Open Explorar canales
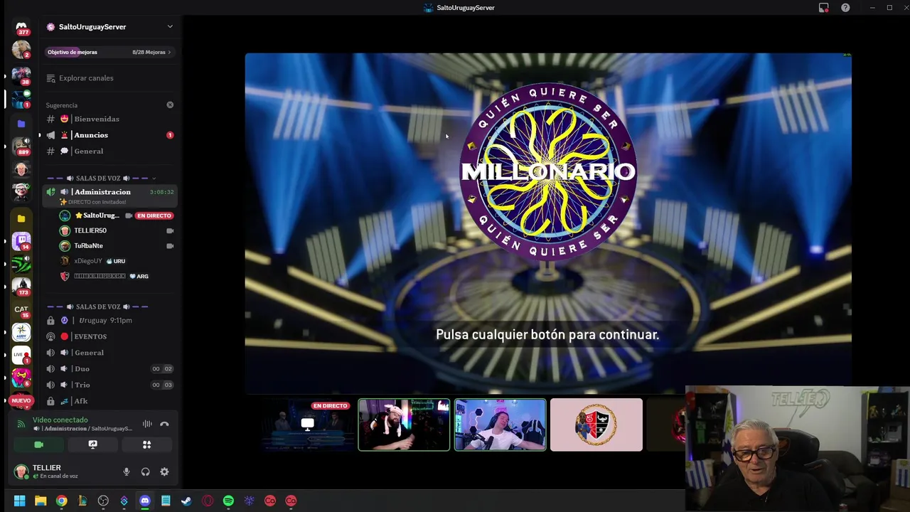 pyautogui.click(x=86, y=78)
